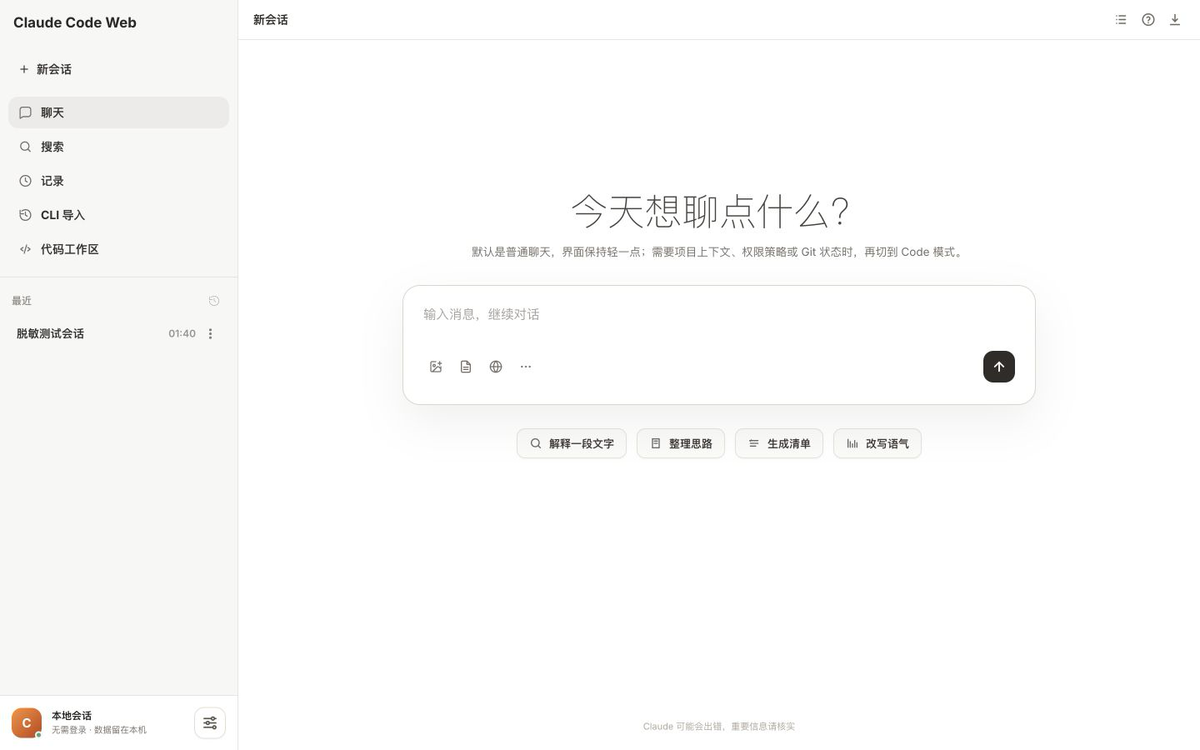The height and width of the screenshot is (750, 1200).
Task: Click the send arrow button
Action: (x=999, y=367)
